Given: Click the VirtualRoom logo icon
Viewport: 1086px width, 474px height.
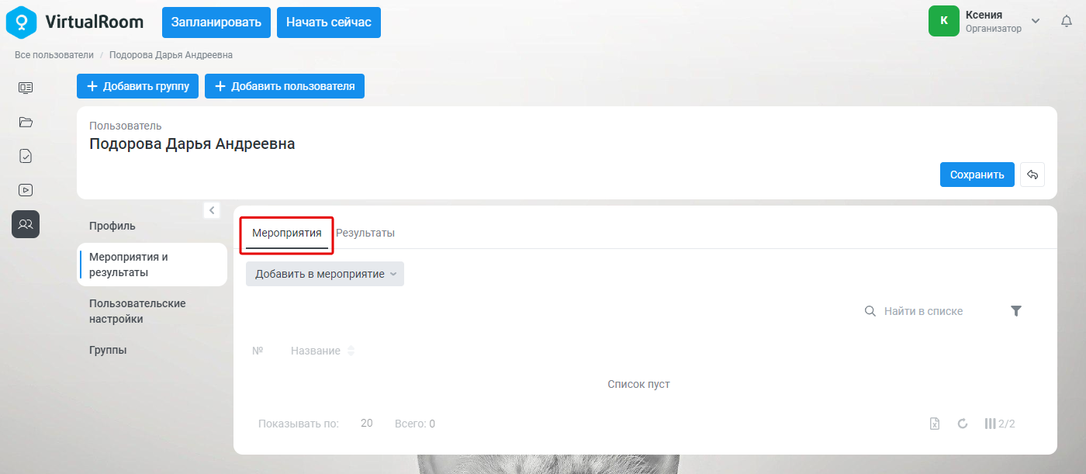Looking at the screenshot, I should click(x=22, y=22).
